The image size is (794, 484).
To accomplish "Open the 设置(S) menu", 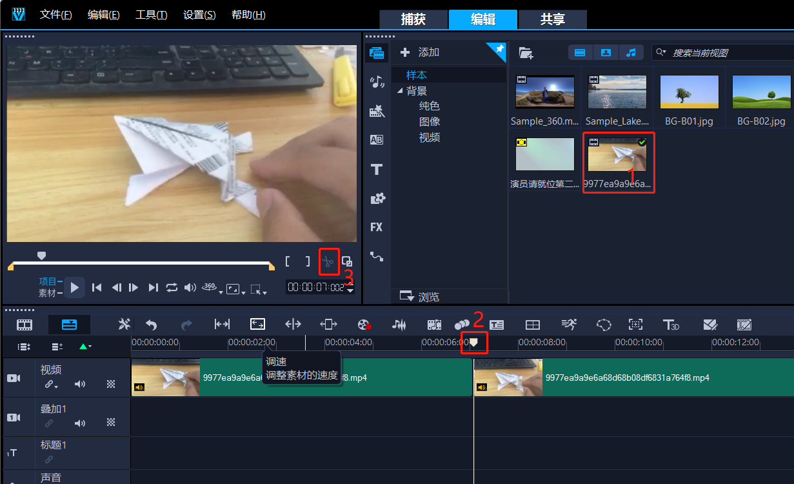I will (199, 15).
